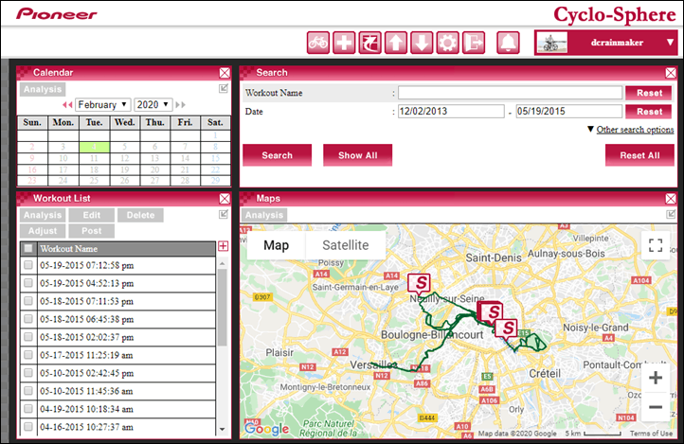Image resolution: width=684 pixels, height=444 pixels.
Task: Select highlighted Tuesday 4 in calendar
Action: (x=94, y=147)
